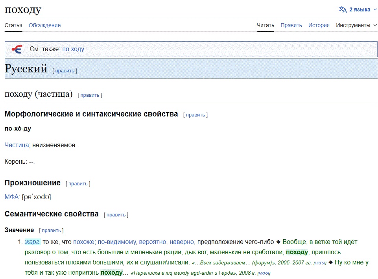Open the История history tab
The image size is (378, 279).
319,25
